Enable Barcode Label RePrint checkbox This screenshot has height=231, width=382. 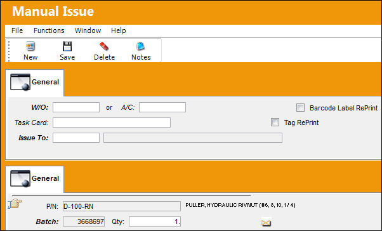point(300,107)
